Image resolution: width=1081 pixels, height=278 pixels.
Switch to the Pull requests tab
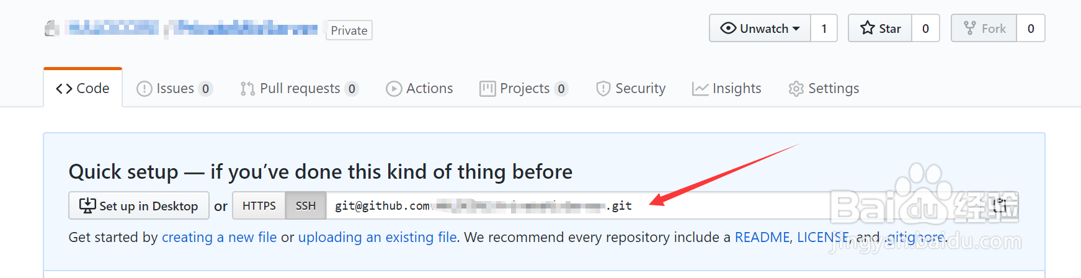coord(300,89)
